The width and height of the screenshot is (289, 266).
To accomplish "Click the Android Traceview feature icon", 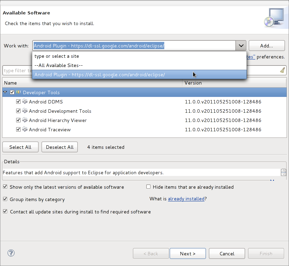I will [25, 130].
